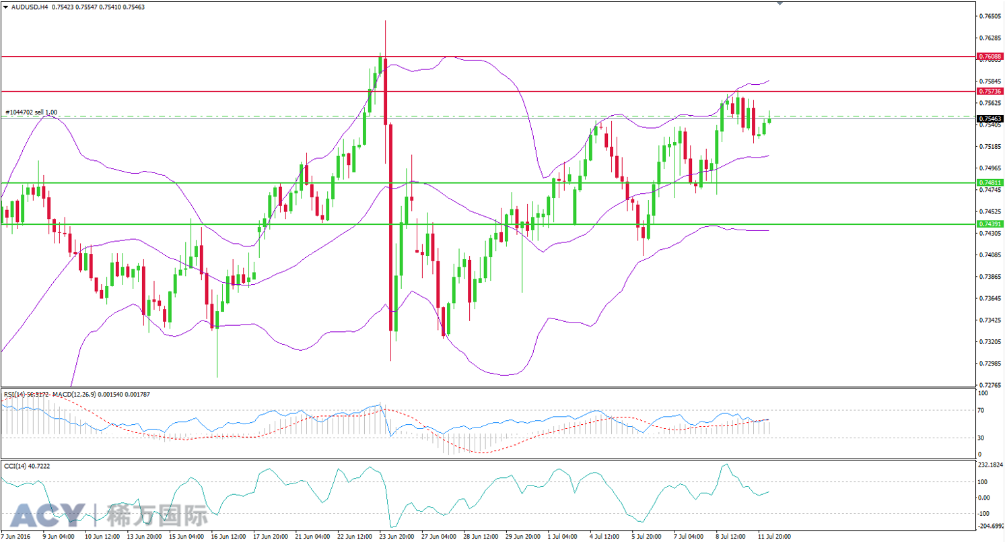The image size is (1005, 542).
Task: Click the '16 Jun 12:00' time label
Action: click(227, 537)
